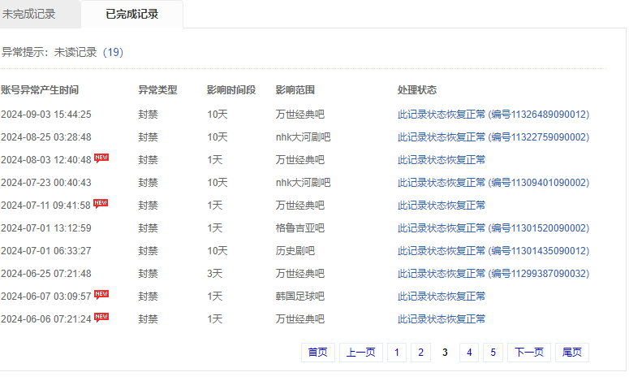Click NEW badge on 2024-07-11 09:41:58 record

[x=101, y=203]
